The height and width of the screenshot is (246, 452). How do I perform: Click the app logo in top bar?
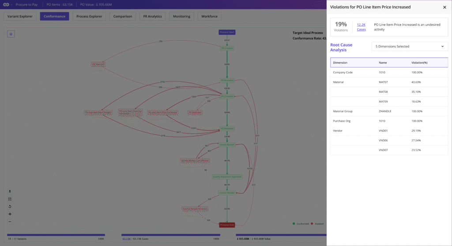(6, 4)
